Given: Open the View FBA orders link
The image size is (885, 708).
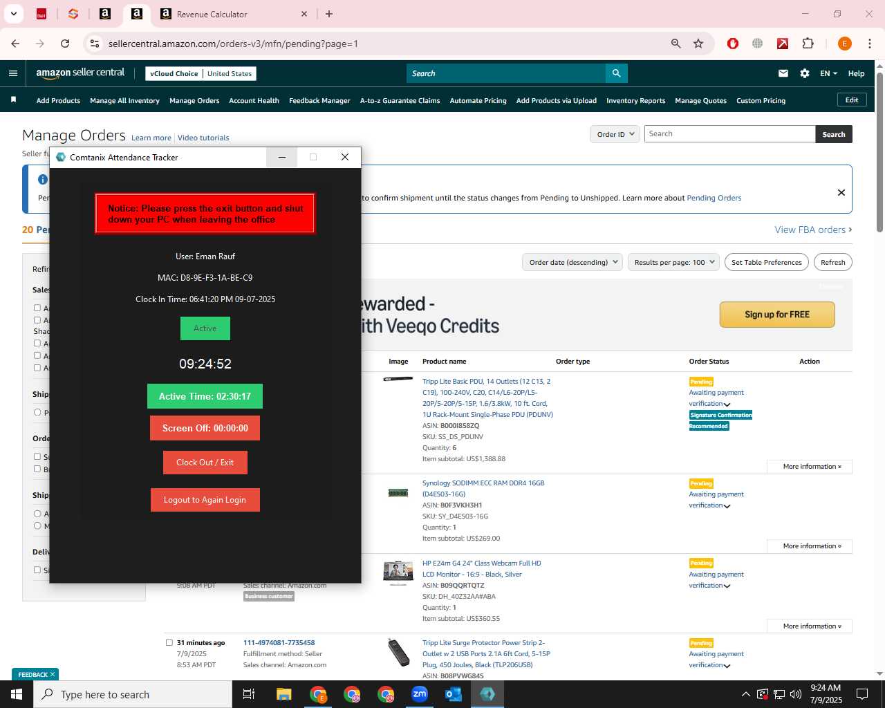Looking at the screenshot, I should click(813, 230).
